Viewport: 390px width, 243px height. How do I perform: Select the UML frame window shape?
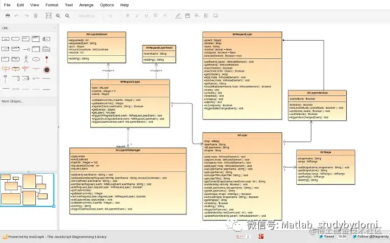pos(36,49)
